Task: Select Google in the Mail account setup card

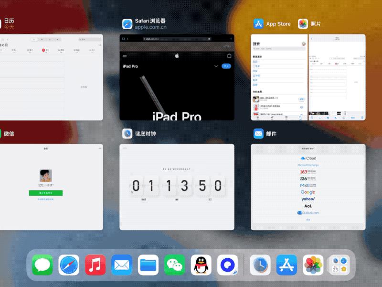Action: tap(308, 191)
